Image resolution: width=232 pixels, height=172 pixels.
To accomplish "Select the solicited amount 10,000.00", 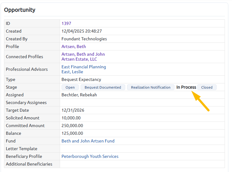I will (71, 118).
